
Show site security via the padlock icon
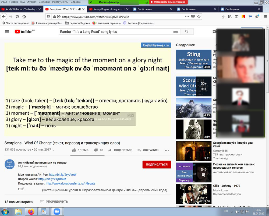[x=54, y=17]
